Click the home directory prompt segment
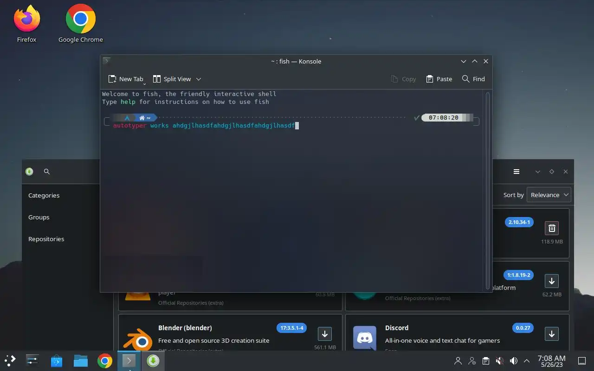 [x=145, y=118]
